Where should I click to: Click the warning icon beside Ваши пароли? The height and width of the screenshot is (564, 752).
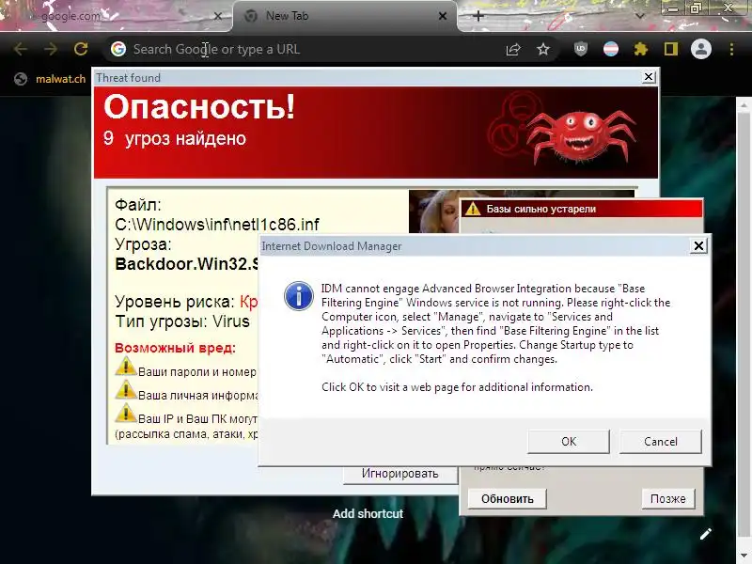click(126, 367)
